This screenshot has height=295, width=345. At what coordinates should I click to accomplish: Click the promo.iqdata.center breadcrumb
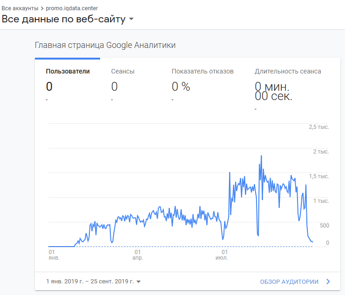[x=72, y=8]
